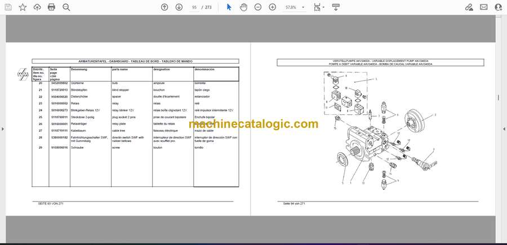Select the text 'Blindstopfen' in row 21
The image size is (507, 245).
click(79, 90)
